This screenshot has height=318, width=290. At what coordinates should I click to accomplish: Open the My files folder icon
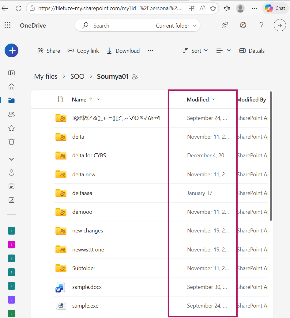(x=11, y=100)
